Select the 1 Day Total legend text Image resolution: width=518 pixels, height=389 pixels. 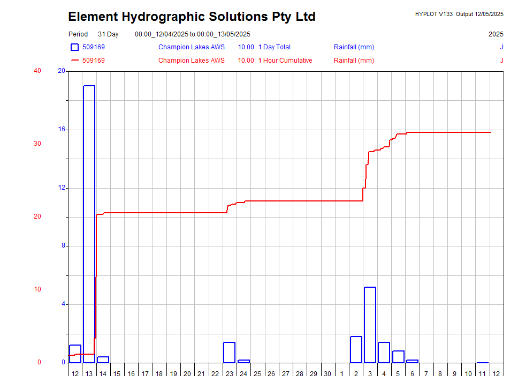coord(274,47)
